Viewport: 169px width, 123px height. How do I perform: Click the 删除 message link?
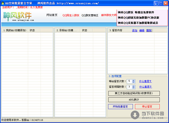coord(149,31)
